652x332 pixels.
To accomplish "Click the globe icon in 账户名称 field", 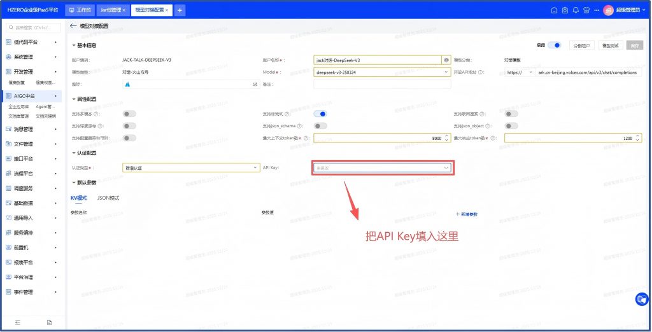I will 446,60.
